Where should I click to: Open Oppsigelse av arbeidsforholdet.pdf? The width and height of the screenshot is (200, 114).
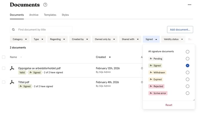(x=39, y=68)
